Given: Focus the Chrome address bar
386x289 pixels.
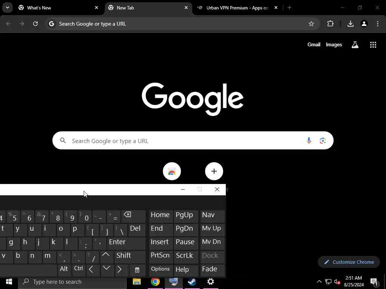Looking at the screenshot, I should 183,24.
